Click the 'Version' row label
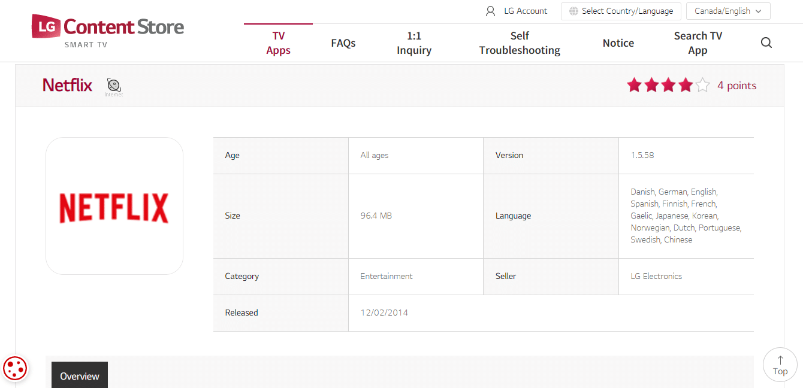The image size is (803, 388). point(509,155)
